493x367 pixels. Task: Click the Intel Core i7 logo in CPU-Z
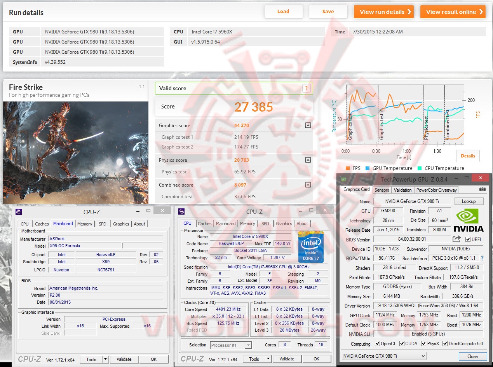coord(311,247)
